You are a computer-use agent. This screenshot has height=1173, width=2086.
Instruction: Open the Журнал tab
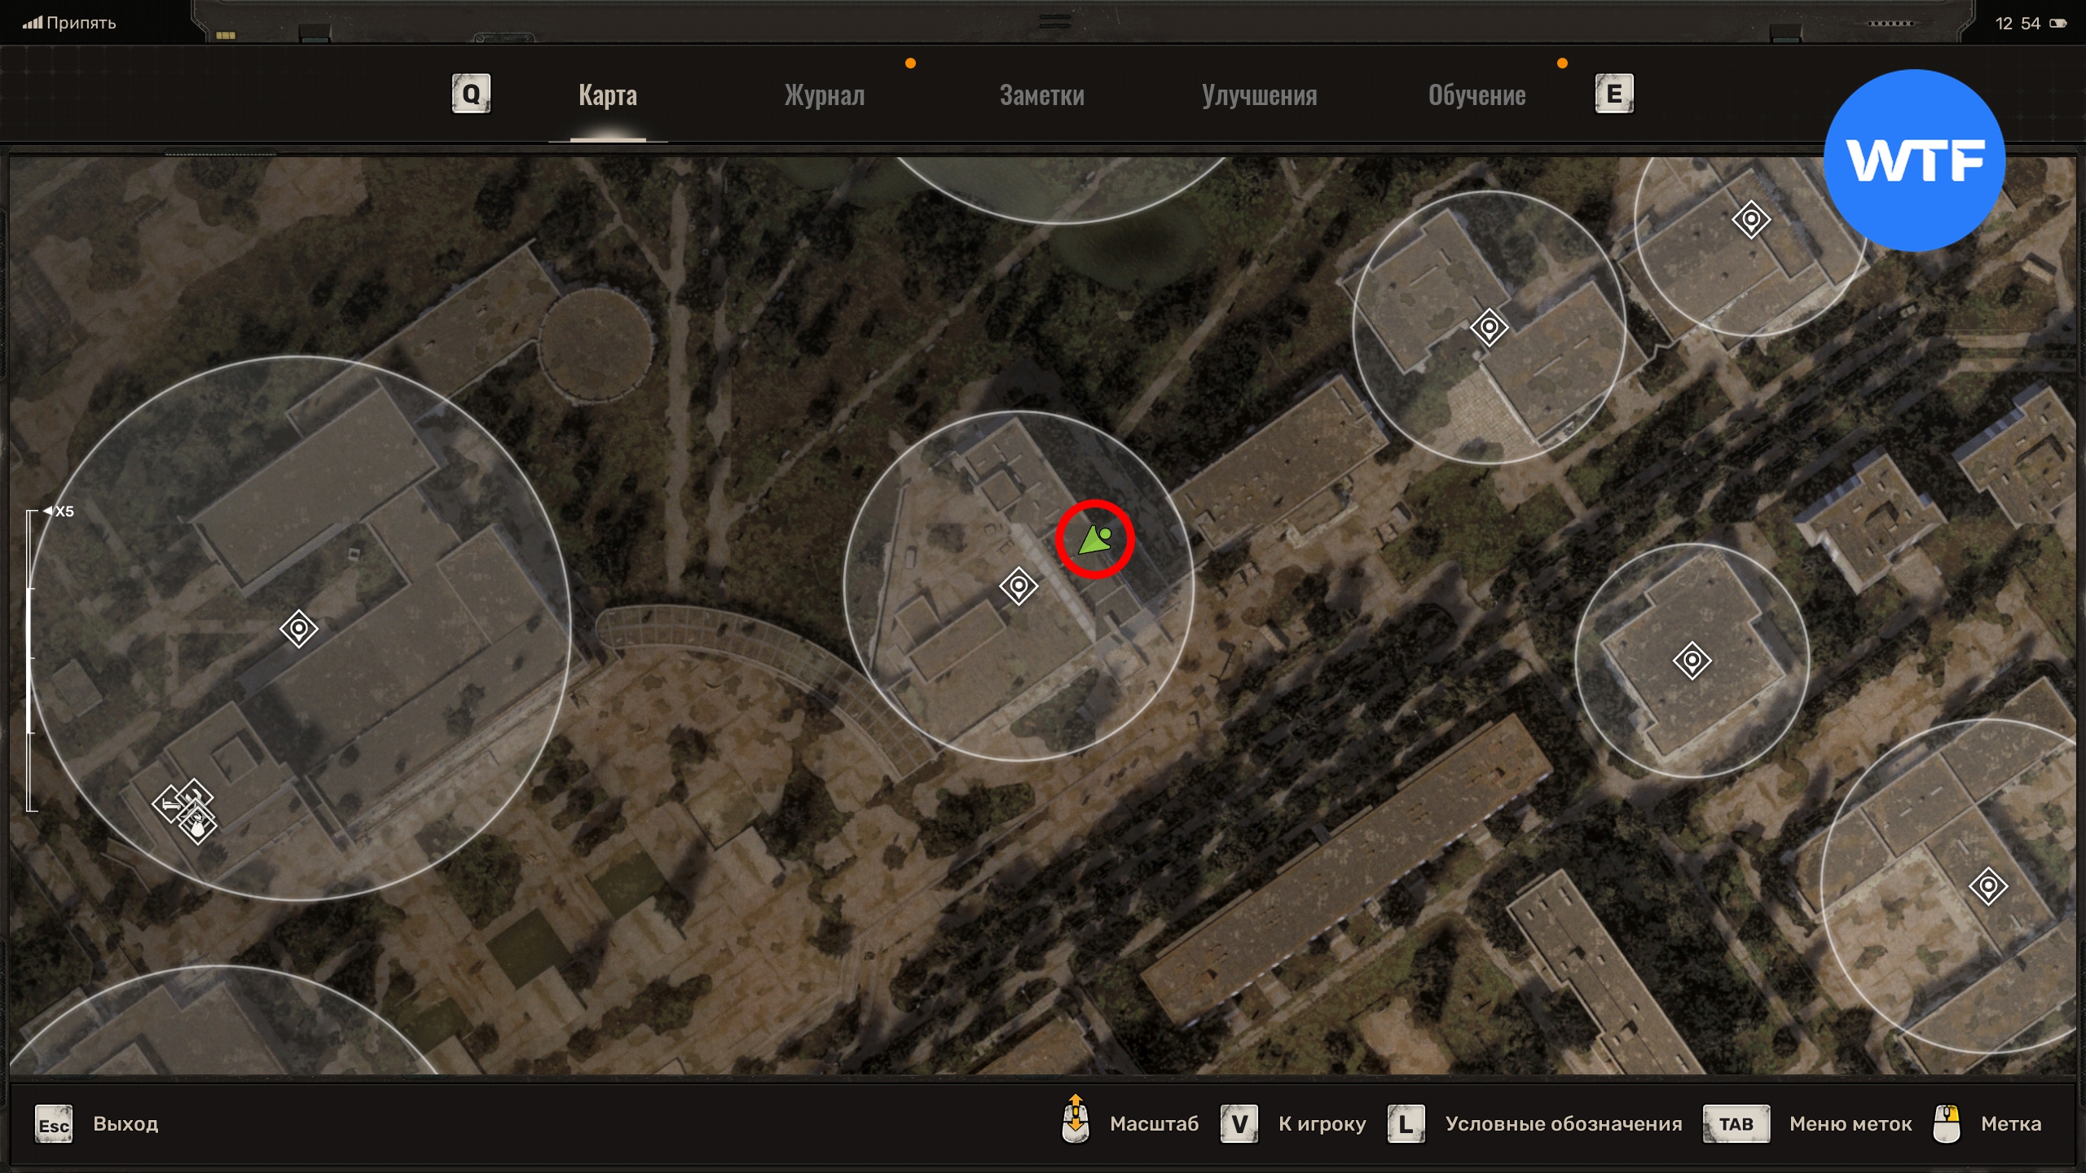pos(824,95)
